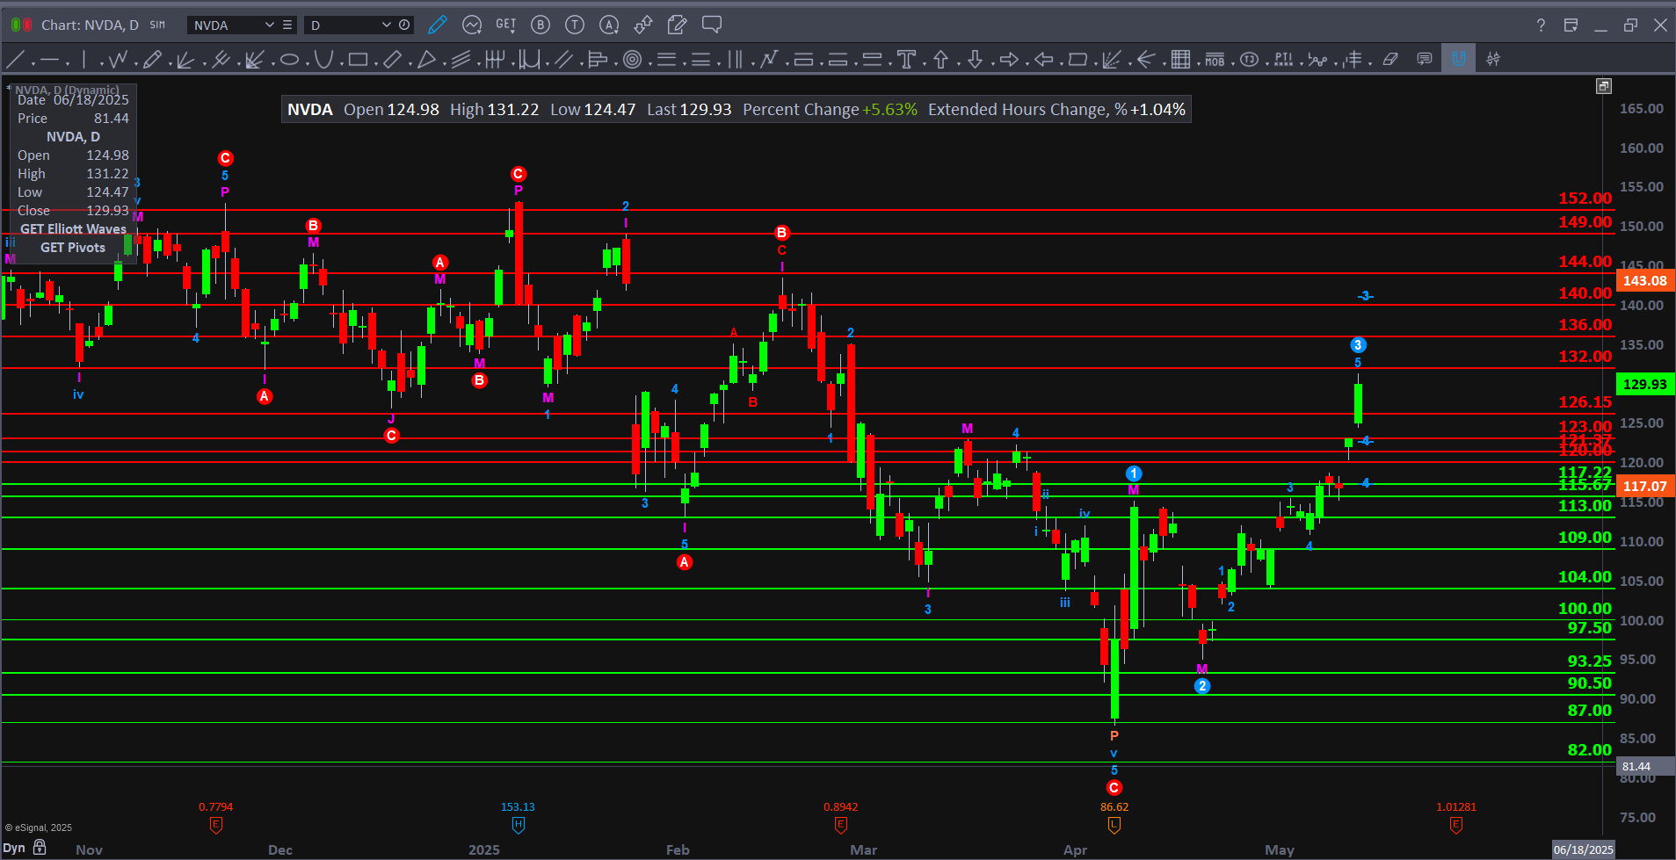Click the GET Pivots study label

(x=73, y=248)
